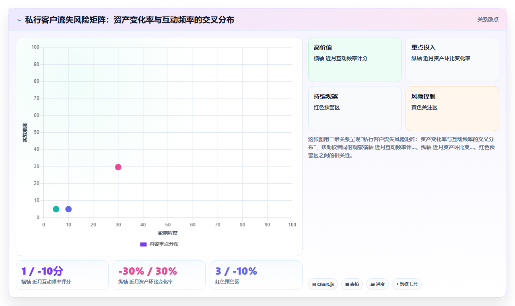Click 红色预警区 label under 3 / -10%
Screen dimensions: 515x306
click(x=227, y=282)
